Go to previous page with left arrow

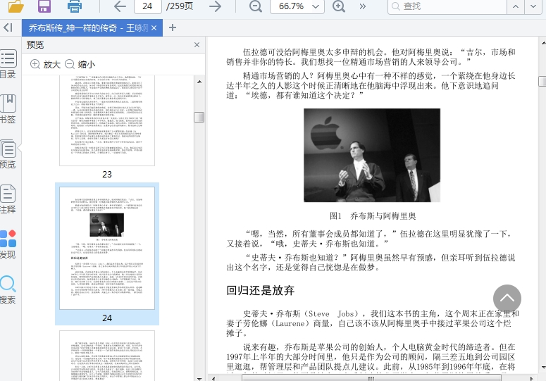point(120,6)
